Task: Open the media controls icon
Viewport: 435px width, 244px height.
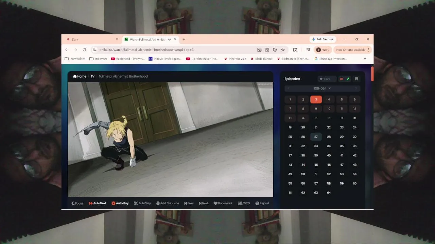Action: tap(308, 50)
